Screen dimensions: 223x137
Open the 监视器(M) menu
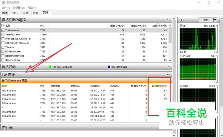[x=19, y=8]
